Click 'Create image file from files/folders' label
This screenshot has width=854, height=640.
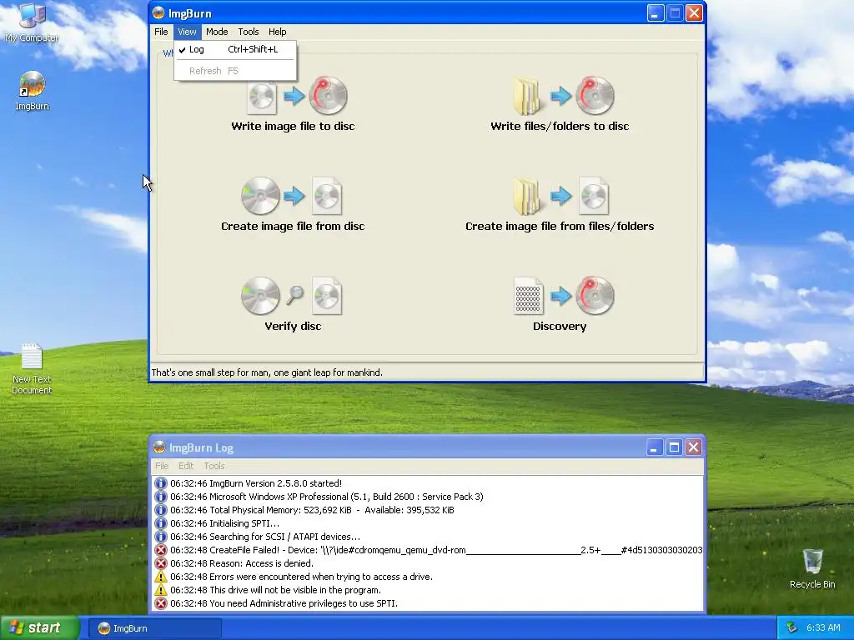tap(560, 227)
